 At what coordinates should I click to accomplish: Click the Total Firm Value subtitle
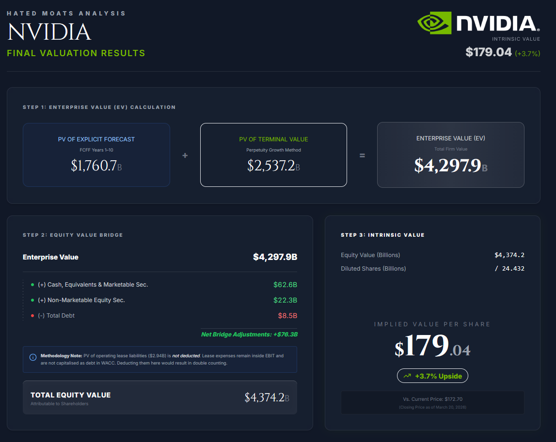pyautogui.click(x=451, y=149)
